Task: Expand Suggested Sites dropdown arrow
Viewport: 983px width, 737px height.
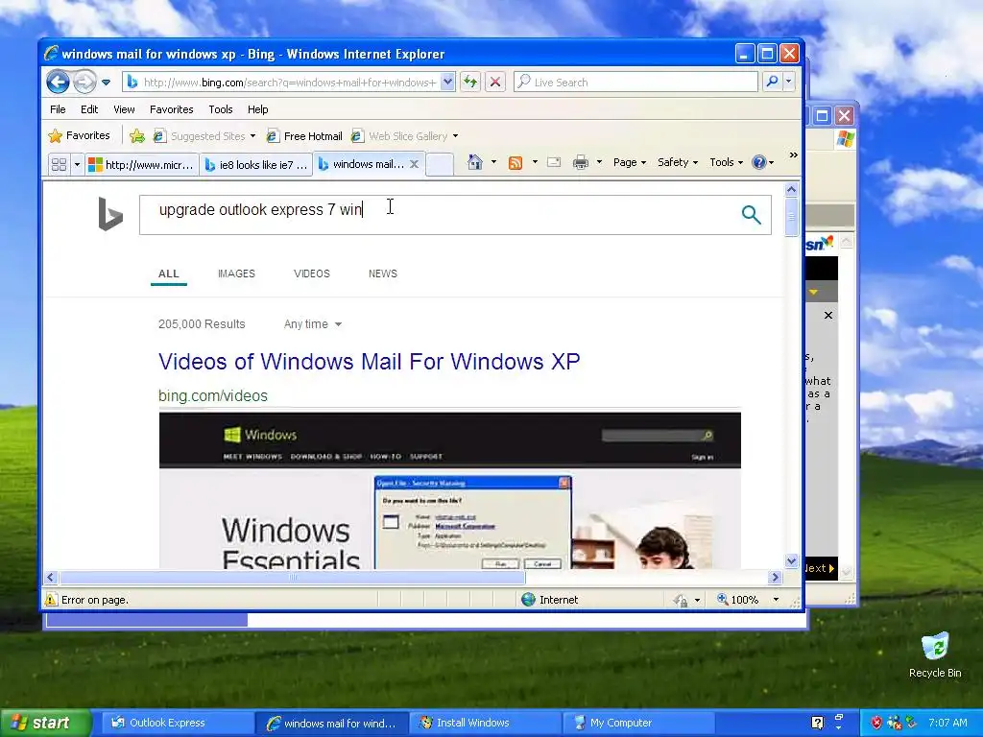Action: [252, 136]
